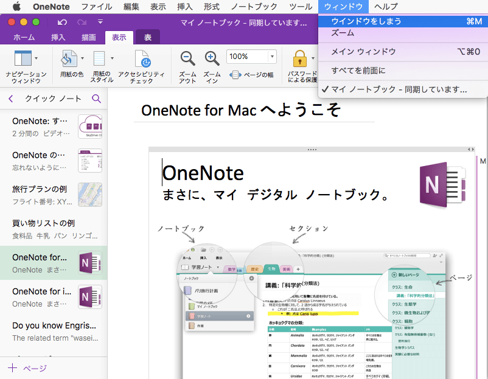The image size is (488, 379).
Task: Open the OneNote application menu
Action: coord(51,7)
